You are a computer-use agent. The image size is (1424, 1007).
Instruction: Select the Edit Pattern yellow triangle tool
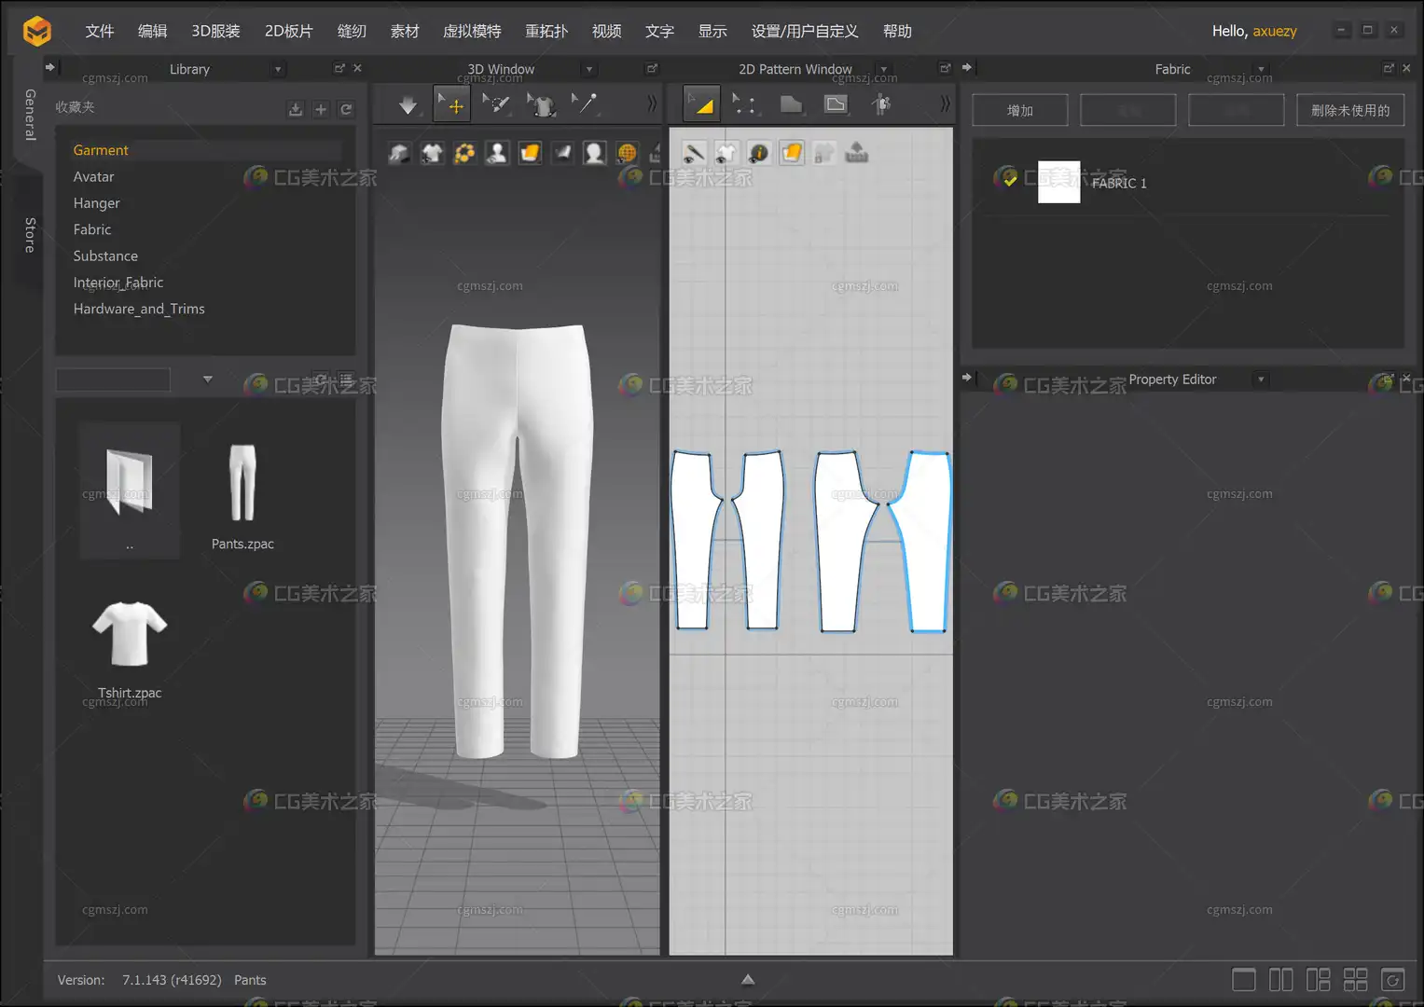click(x=701, y=104)
